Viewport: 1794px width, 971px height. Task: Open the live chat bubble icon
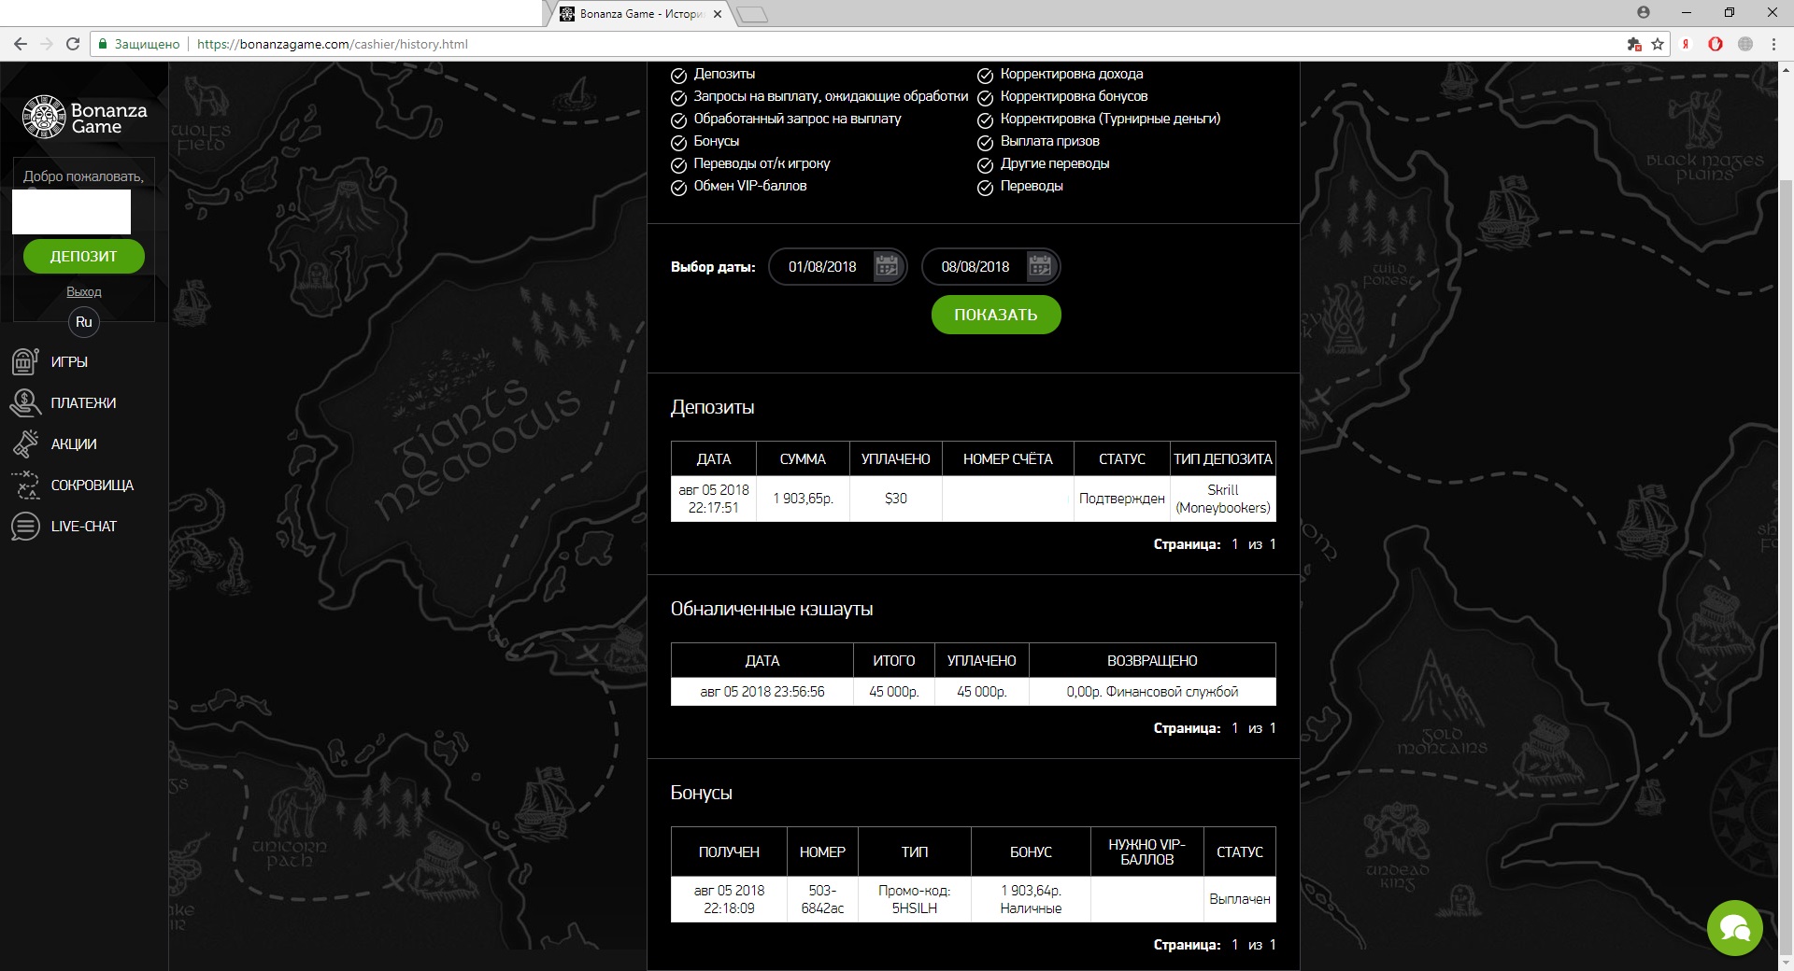click(x=1734, y=928)
